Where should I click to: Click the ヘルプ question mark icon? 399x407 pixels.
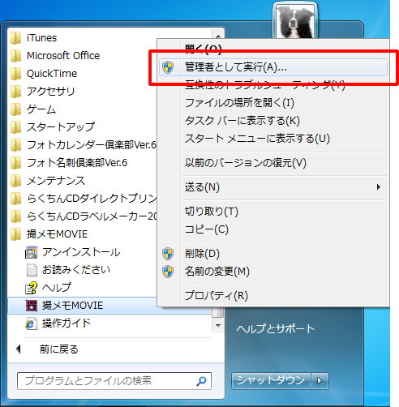click(x=32, y=288)
